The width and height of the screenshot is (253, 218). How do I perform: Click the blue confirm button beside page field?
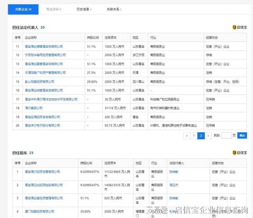click(242, 135)
